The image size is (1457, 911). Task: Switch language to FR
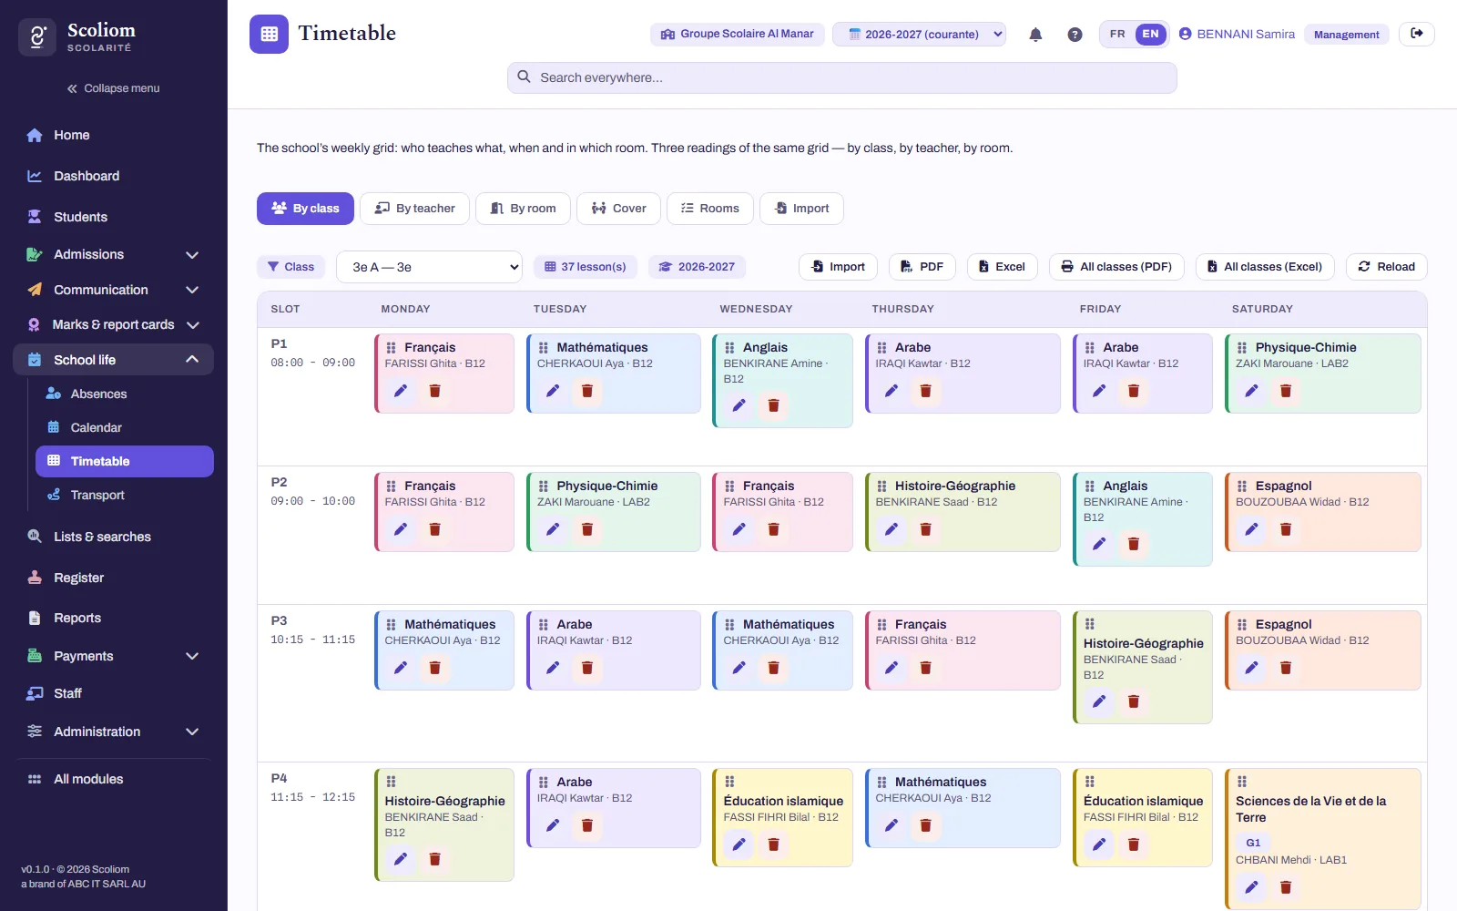click(1117, 34)
